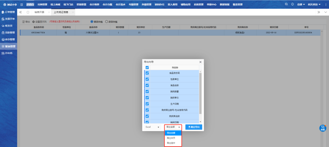
Task: Open 库存管理 in the left sidebar
Action: [x=9, y=40]
